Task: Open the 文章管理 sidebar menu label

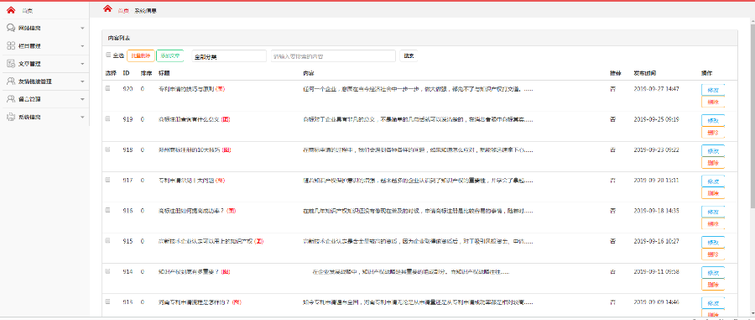Action: (29, 64)
